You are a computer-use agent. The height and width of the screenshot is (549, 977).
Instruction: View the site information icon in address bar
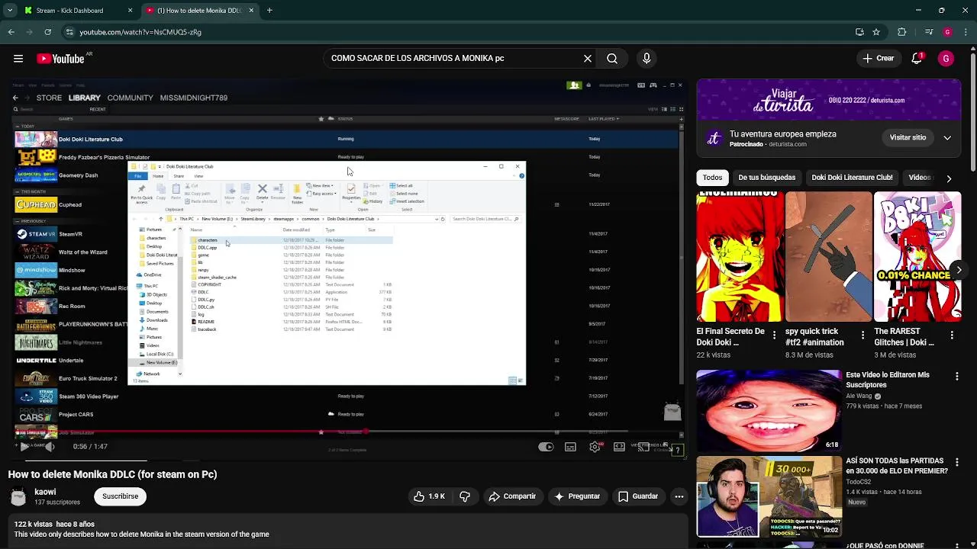69,32
